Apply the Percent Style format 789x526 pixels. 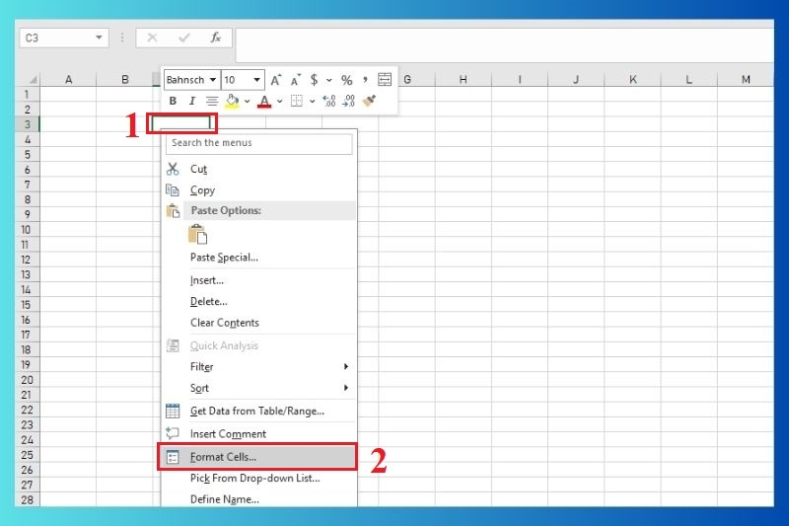click(x=347, y=80)
